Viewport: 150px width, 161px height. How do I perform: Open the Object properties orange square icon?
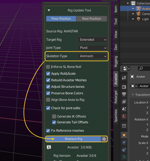(x=124, y=135)
